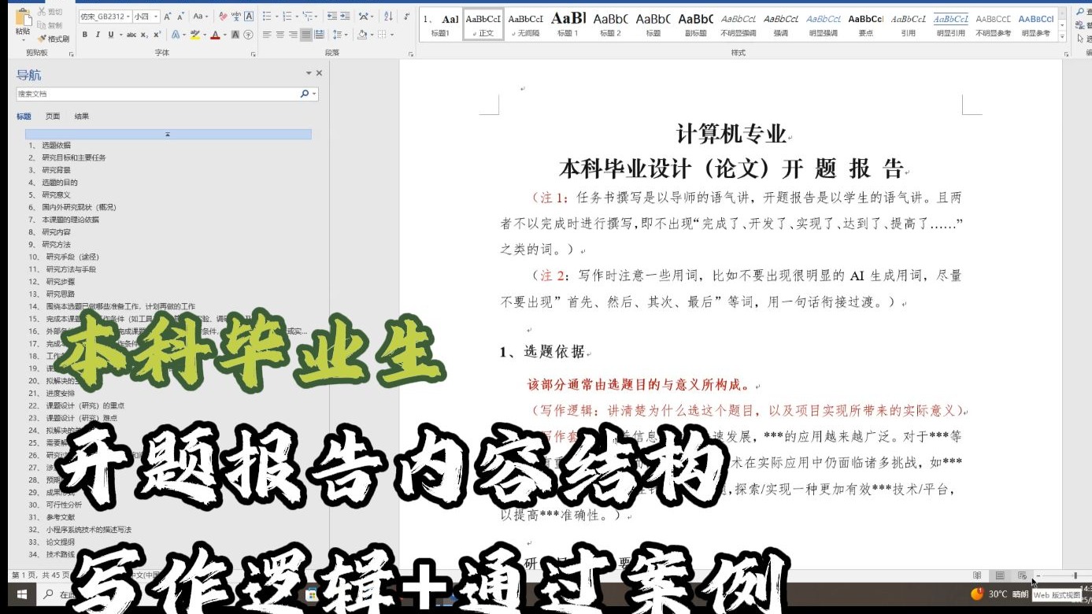The image size is (1092, 614).
Task: Toggle justified text alignment
Action: tap(306, 35)
